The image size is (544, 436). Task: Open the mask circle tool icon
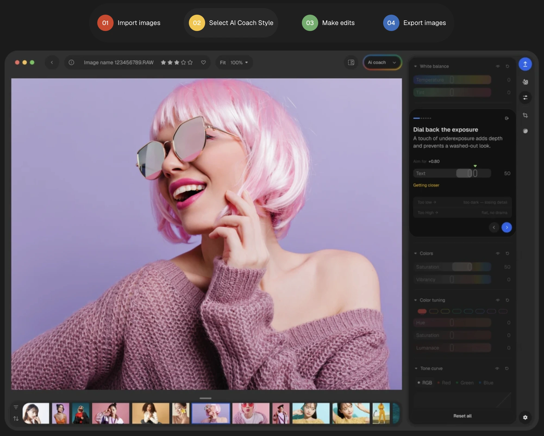525,131
